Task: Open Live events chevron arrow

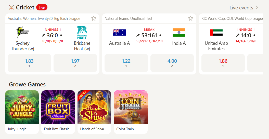Action: pyautogui.click(x=257, y=7)
